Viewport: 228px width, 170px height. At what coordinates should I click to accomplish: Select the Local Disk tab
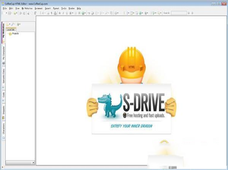11,30
